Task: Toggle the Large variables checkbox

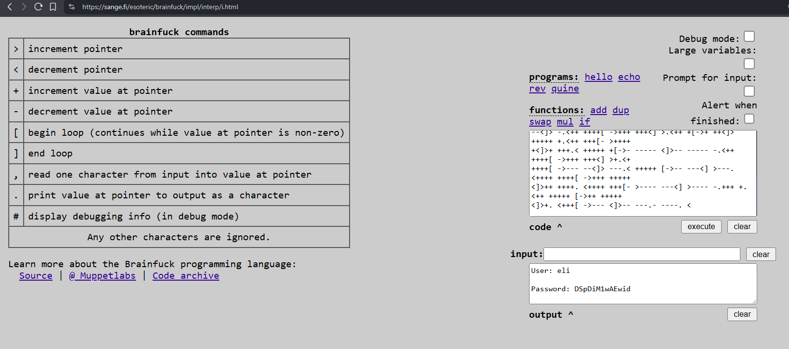Action: pyautogui.click(x=749, y=64)
